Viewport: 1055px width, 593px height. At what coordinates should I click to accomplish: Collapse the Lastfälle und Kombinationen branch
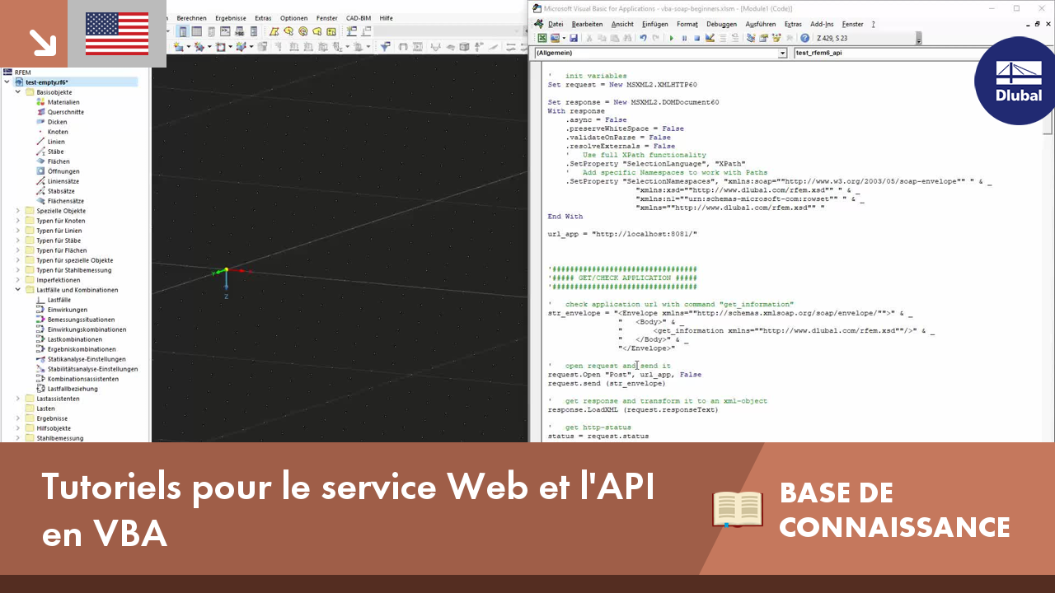click(x=16, y=289)
